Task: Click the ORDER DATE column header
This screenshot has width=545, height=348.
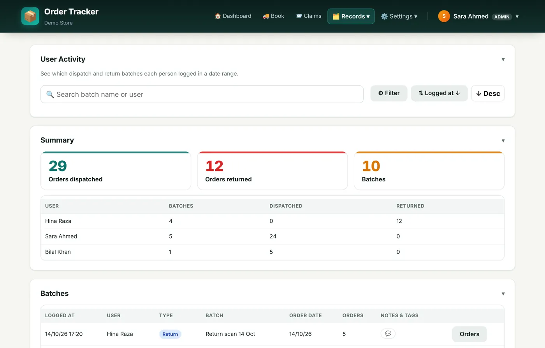Action: pos(306,315)
